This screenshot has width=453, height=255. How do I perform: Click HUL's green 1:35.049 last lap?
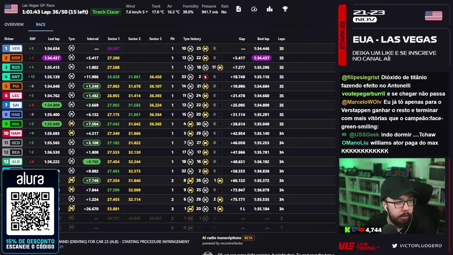tap(52, 124)
